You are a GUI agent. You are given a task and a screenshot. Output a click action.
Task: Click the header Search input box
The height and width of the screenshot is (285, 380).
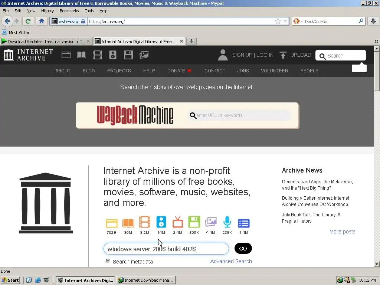(341, 56)
